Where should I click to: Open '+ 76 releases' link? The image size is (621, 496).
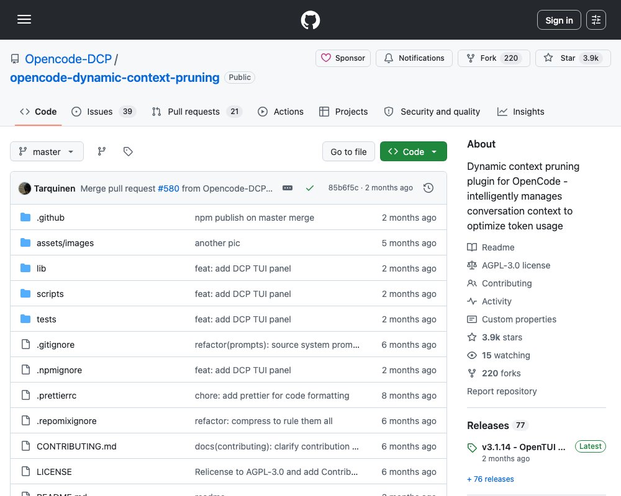tap(491, 479)
